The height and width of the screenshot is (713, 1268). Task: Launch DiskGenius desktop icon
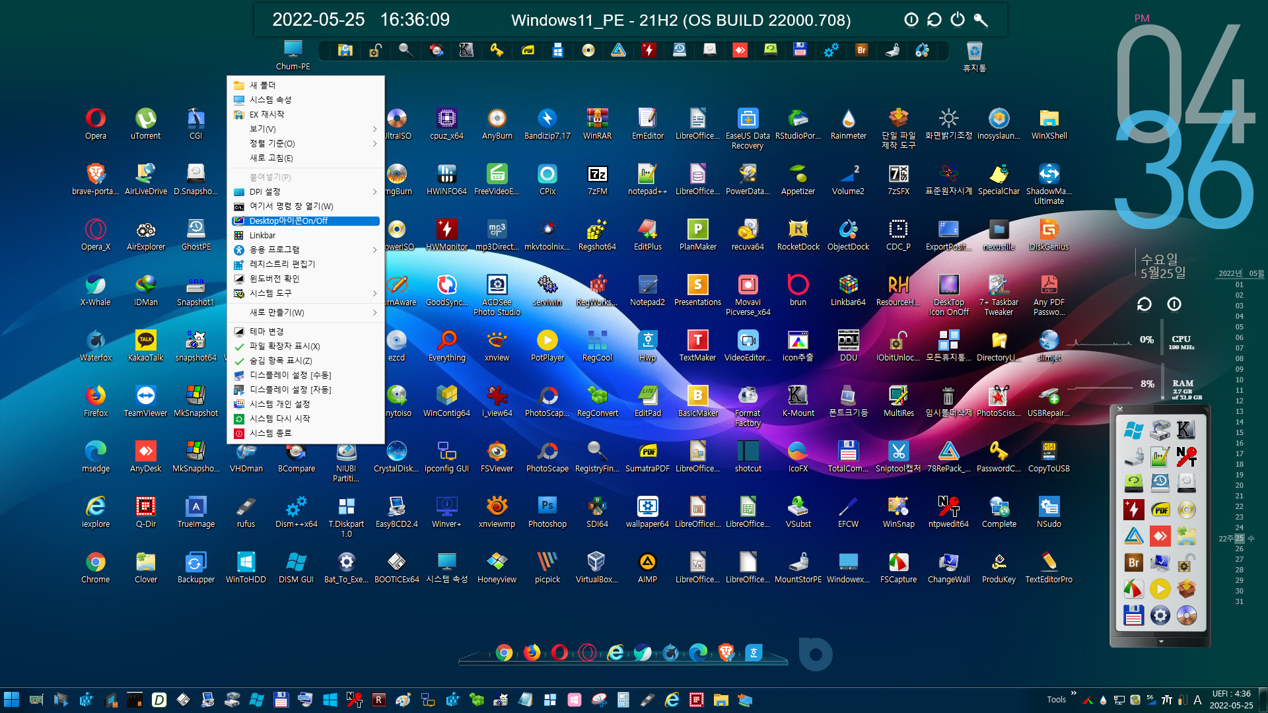pos(1049,234)
